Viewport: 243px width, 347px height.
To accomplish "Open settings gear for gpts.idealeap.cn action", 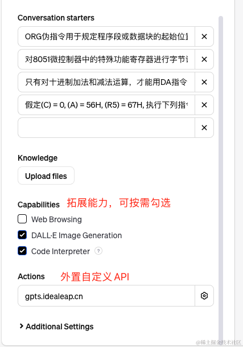I will click(204, 296).
